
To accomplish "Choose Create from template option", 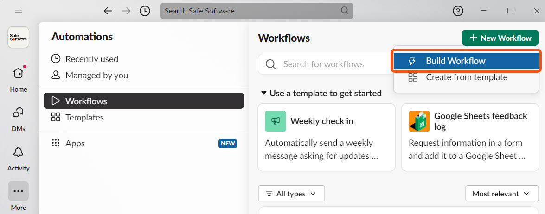I will (466, 77).
